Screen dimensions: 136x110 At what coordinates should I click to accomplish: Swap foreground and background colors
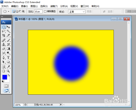(x=9, y=75)
